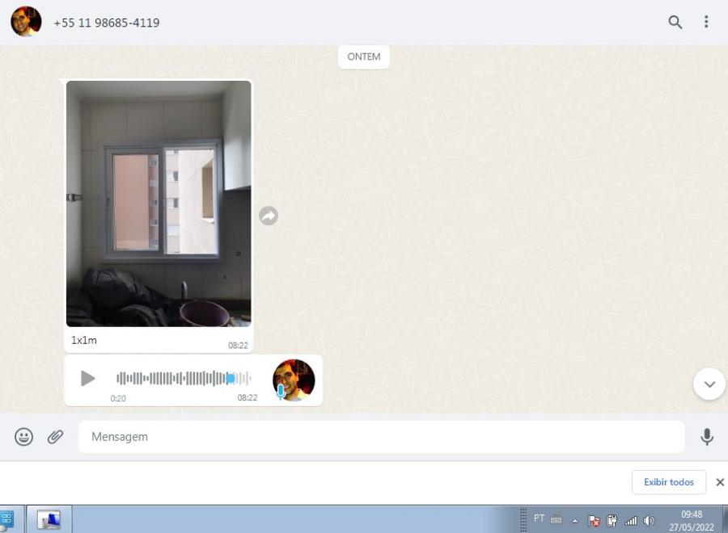
Task: Play the 0:20 voice message
Action: (87, 378)
